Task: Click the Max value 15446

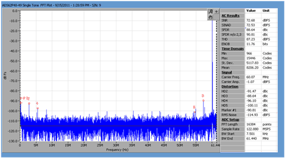Action: [251, 58]
